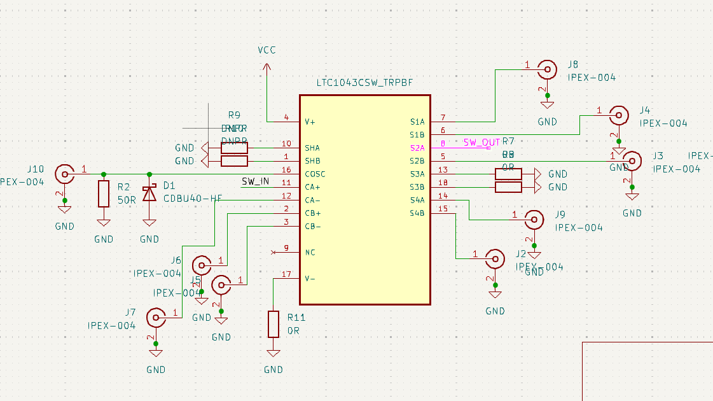
Task: Click the R2 50R resistor symbol
Action: [104, 193]
